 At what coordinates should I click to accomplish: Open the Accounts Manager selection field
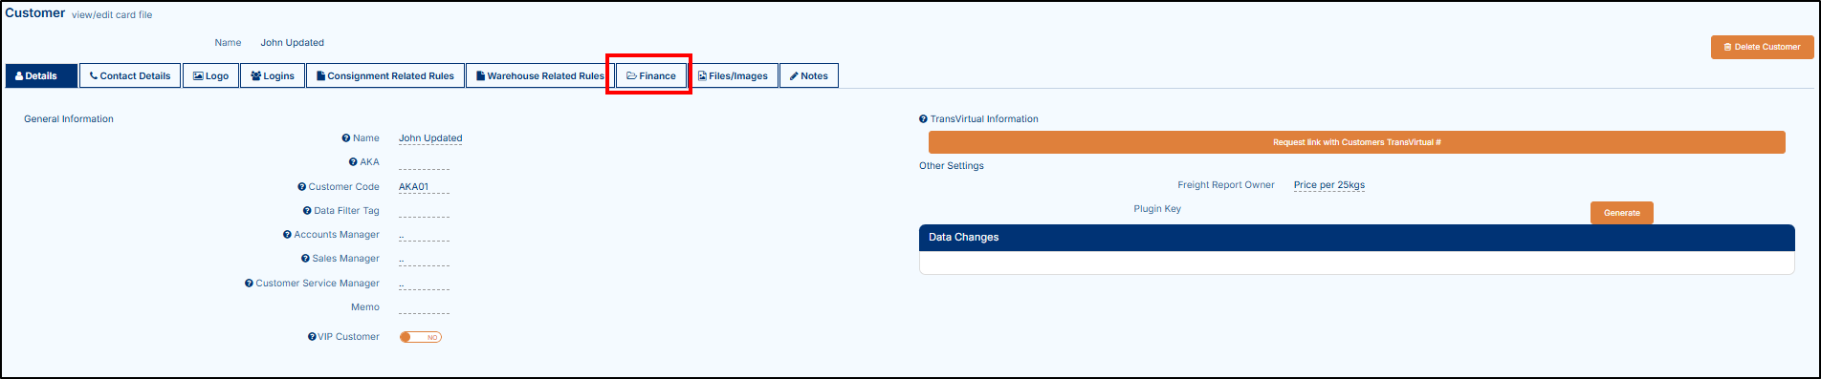coord(424,235)
